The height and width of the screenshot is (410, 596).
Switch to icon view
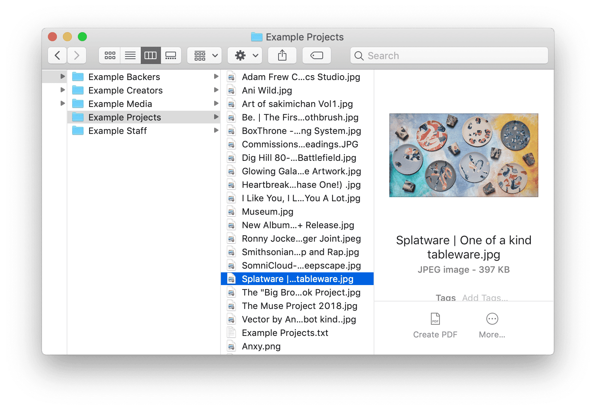pyautogui.click(x=110, y=55)
